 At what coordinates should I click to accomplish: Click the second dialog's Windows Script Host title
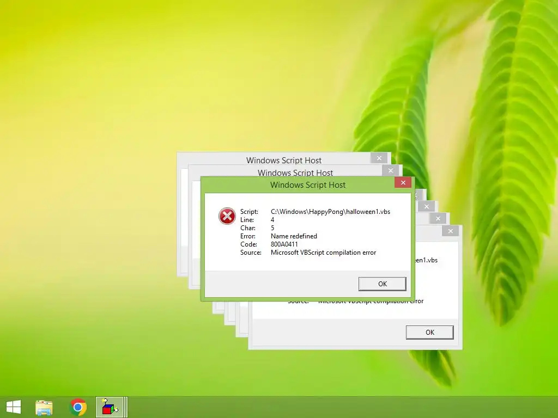(x=295, y=173)
